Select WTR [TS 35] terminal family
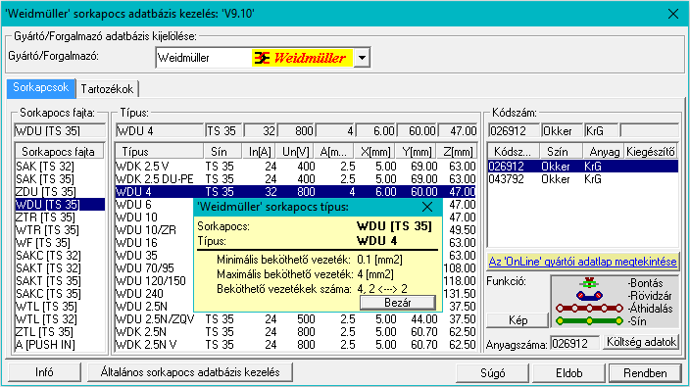 click(60, 230)
